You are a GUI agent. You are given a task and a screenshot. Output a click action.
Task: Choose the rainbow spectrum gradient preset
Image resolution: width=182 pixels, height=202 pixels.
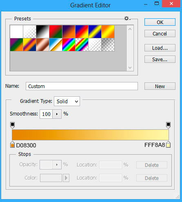pos(69,44)
